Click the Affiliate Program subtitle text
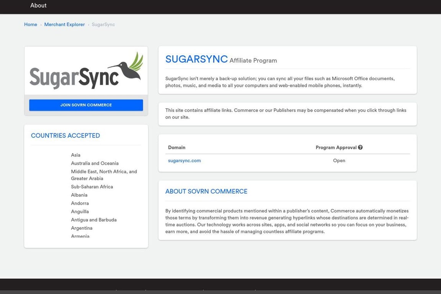This screenshot has height=294, width=441. [253, 60]
